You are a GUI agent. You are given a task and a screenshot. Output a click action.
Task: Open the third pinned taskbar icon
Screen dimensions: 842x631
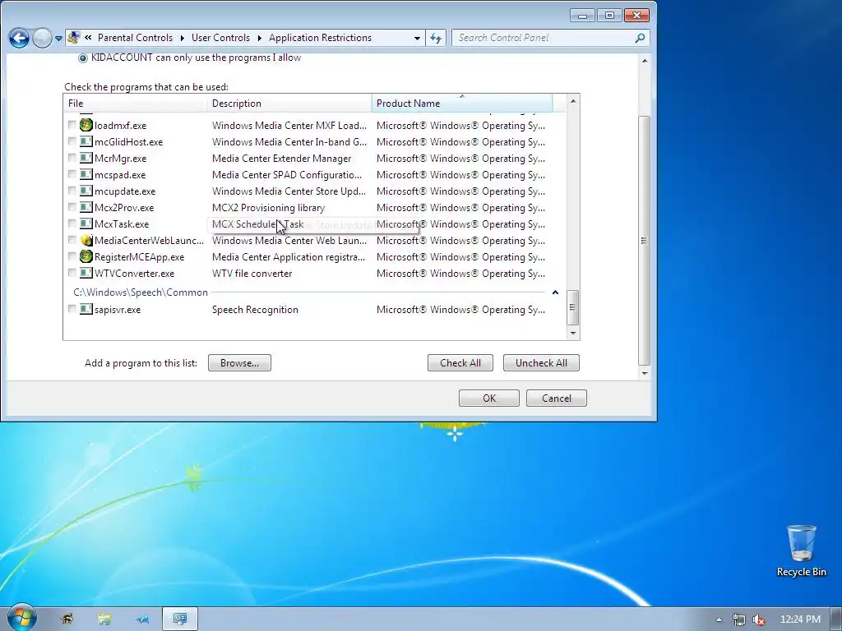141,619
